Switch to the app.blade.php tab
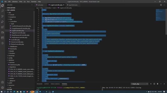Viewport: 167px width, 93px height. pyautogui.click(x=73, y=5)
